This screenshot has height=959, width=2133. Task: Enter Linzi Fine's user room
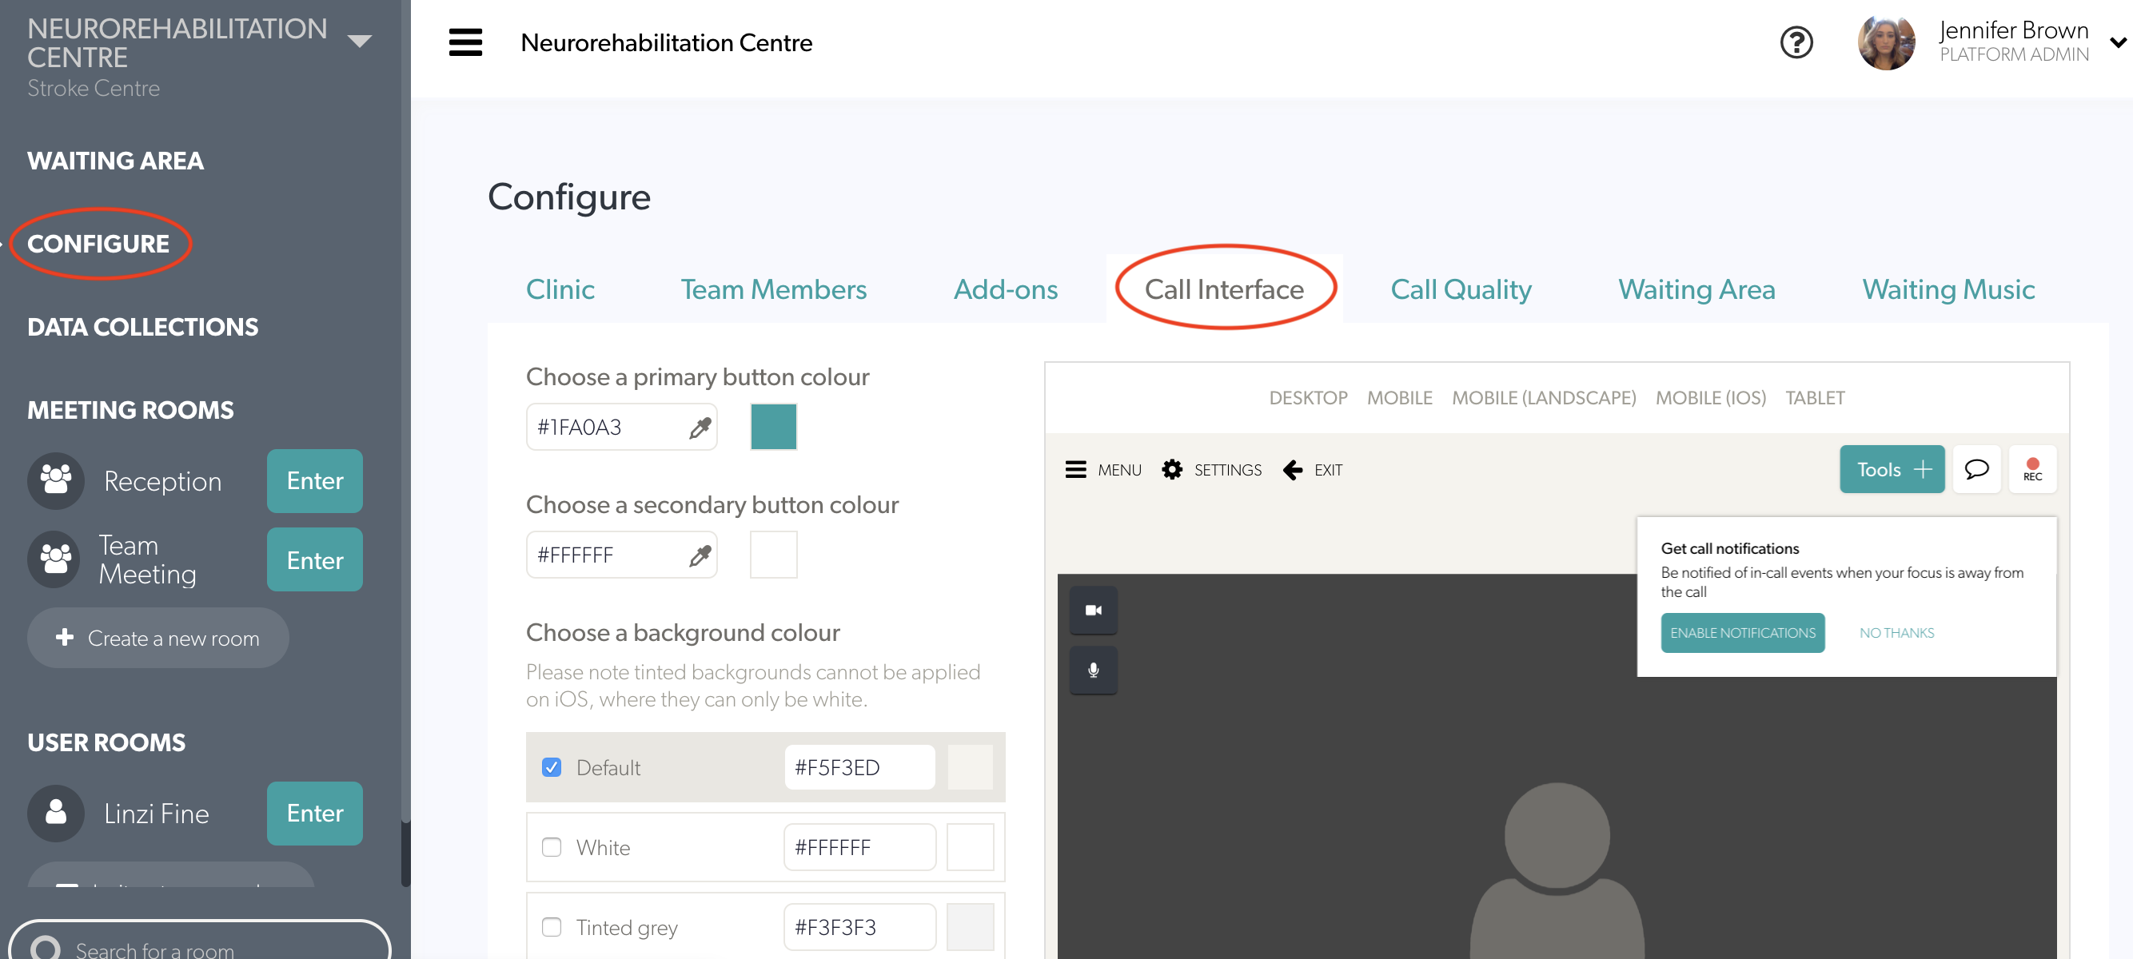[x=315, y=813]
